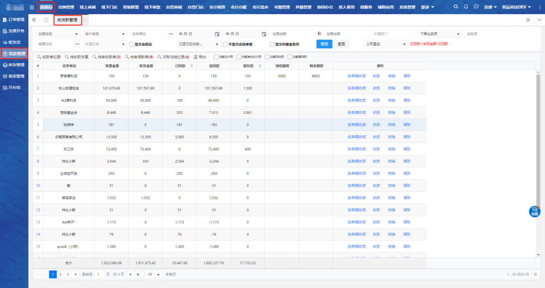Click the blue 搜索 search button

coord(324,44)
